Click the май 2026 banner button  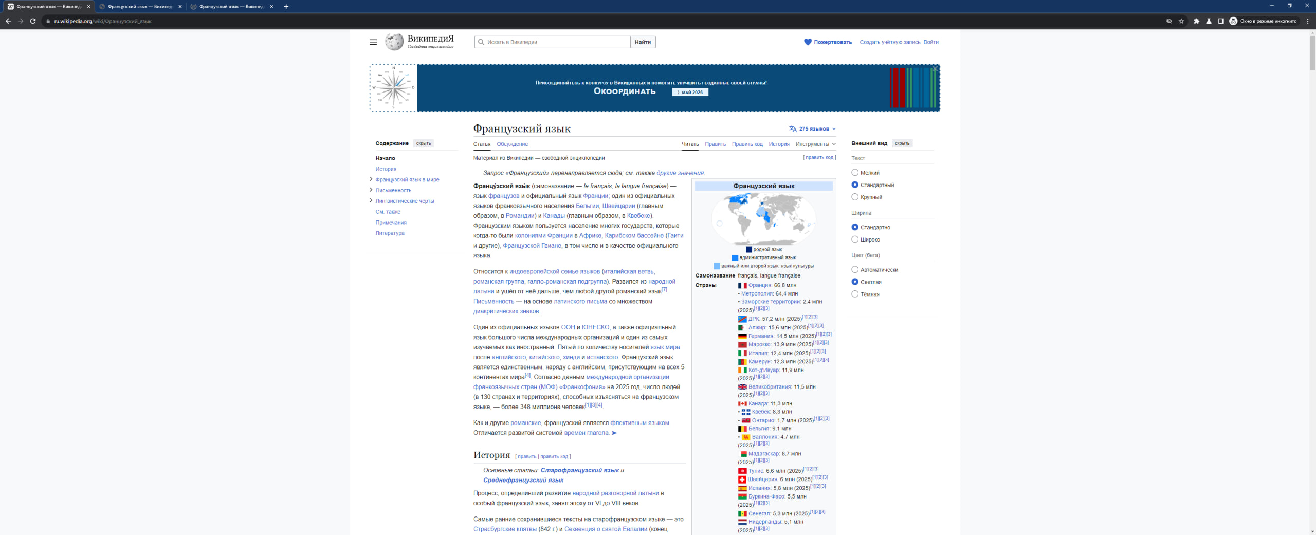[x=690, y=93]
